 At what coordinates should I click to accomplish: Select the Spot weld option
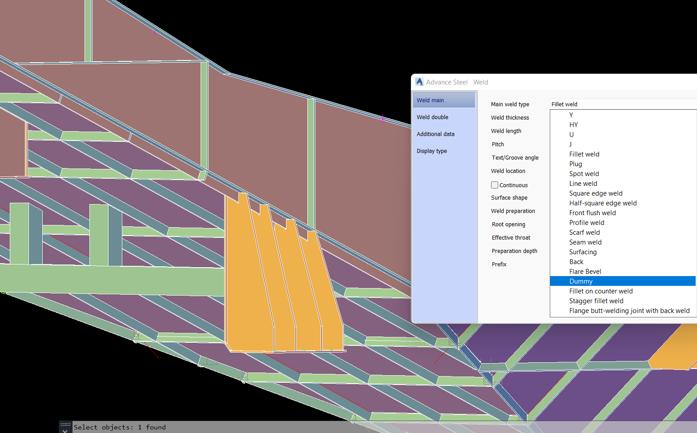[584, 173]
